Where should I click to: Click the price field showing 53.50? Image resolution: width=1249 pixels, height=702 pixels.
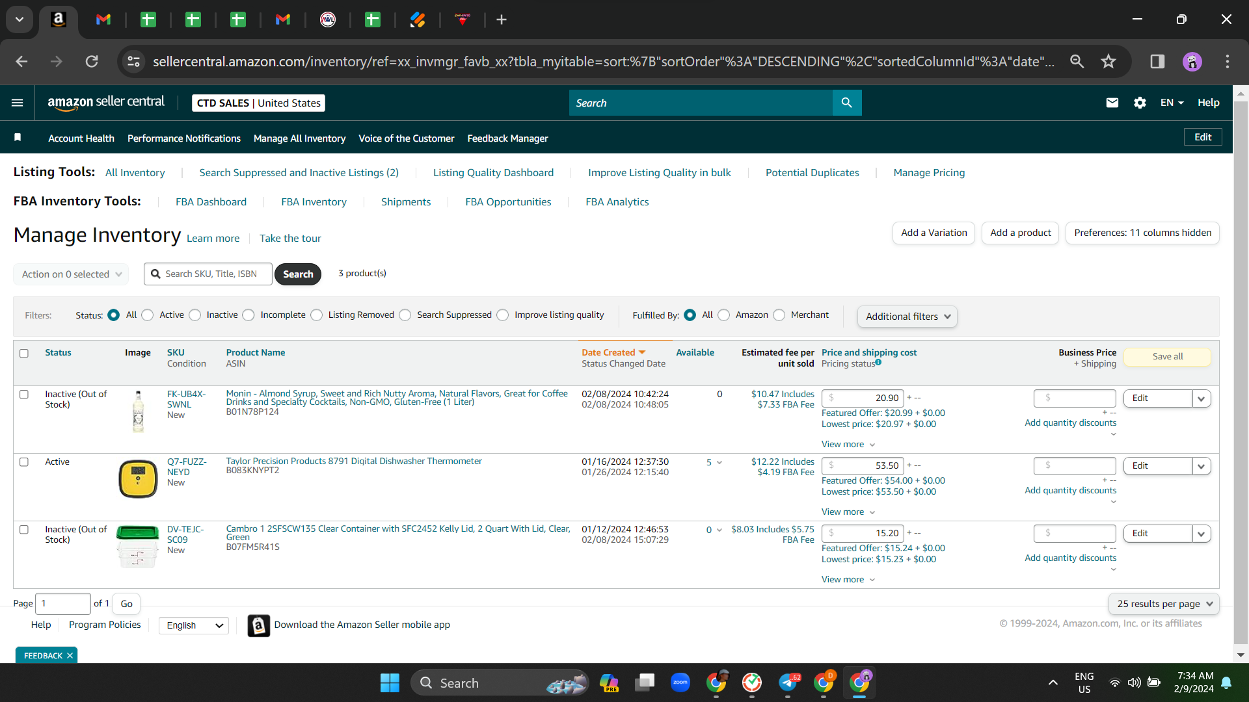(x=863, y=465)
